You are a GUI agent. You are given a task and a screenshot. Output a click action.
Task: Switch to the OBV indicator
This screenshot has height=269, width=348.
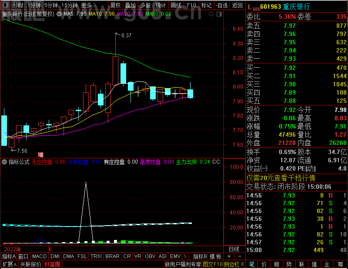tap(150, 256)
